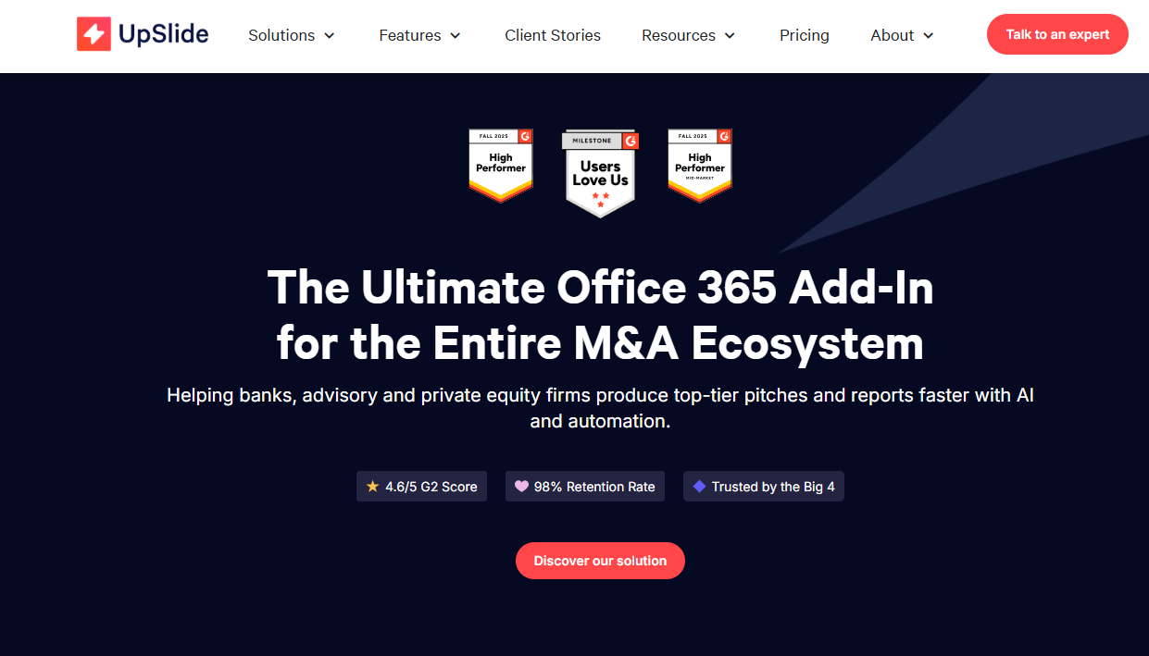Click the Fall 2025 High Performer badge
The width and height of the screenshot is (1149, 656).
(x=501, y=166)
